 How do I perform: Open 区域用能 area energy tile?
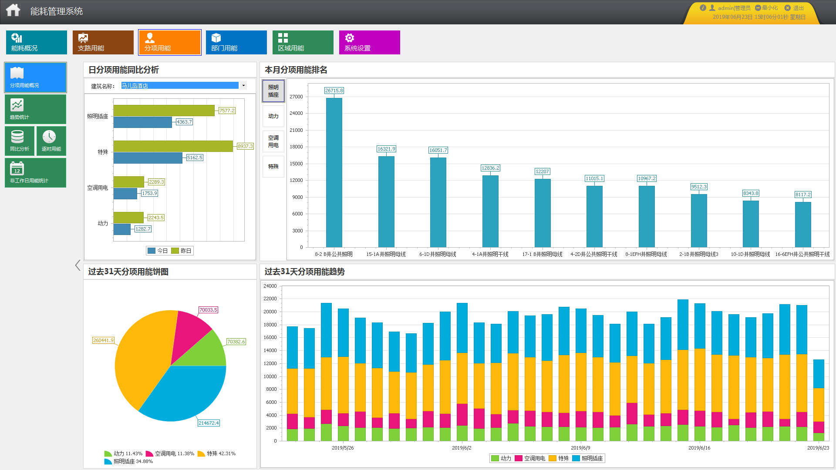pyautogui.click(x=303, y=42)
